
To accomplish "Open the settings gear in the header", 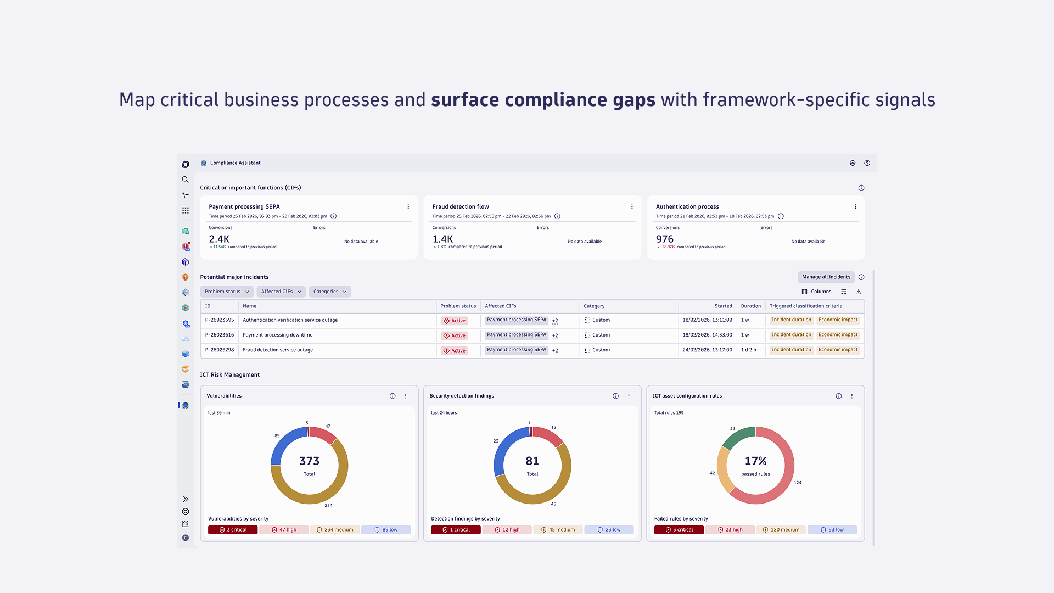I will coord(853,163).
